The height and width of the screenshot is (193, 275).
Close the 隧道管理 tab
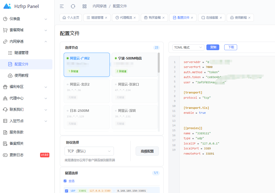tap(106, 18)
